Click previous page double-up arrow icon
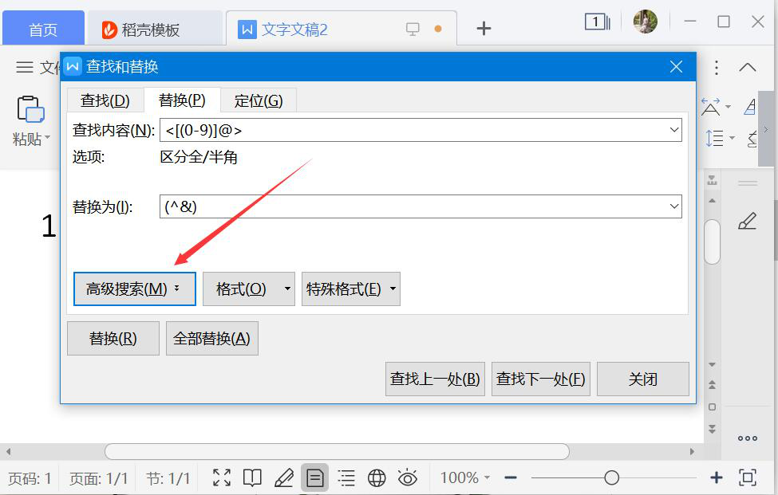This screenshot has width=778, height=495. pos(712,384)
